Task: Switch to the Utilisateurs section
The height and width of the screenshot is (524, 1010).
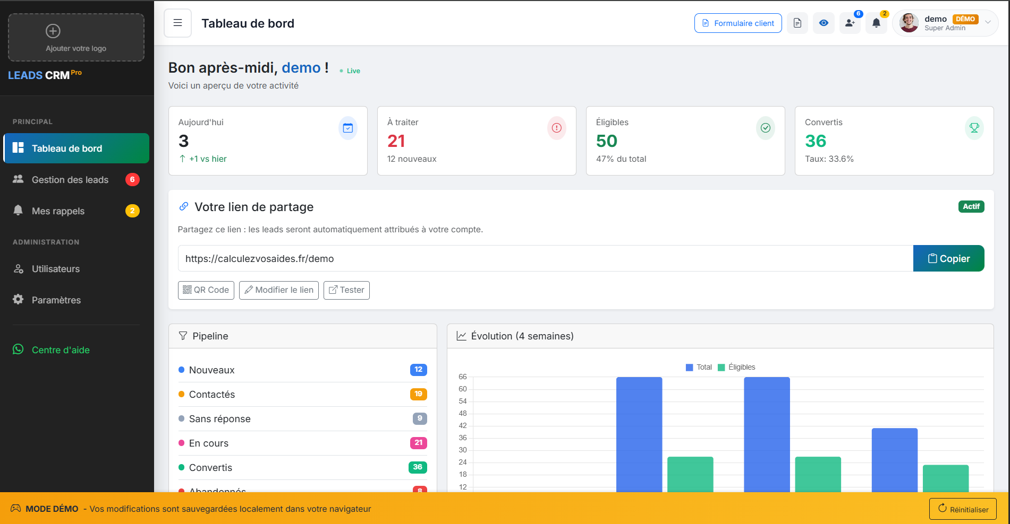Action: pyautogui.click(x=55, y=268)
